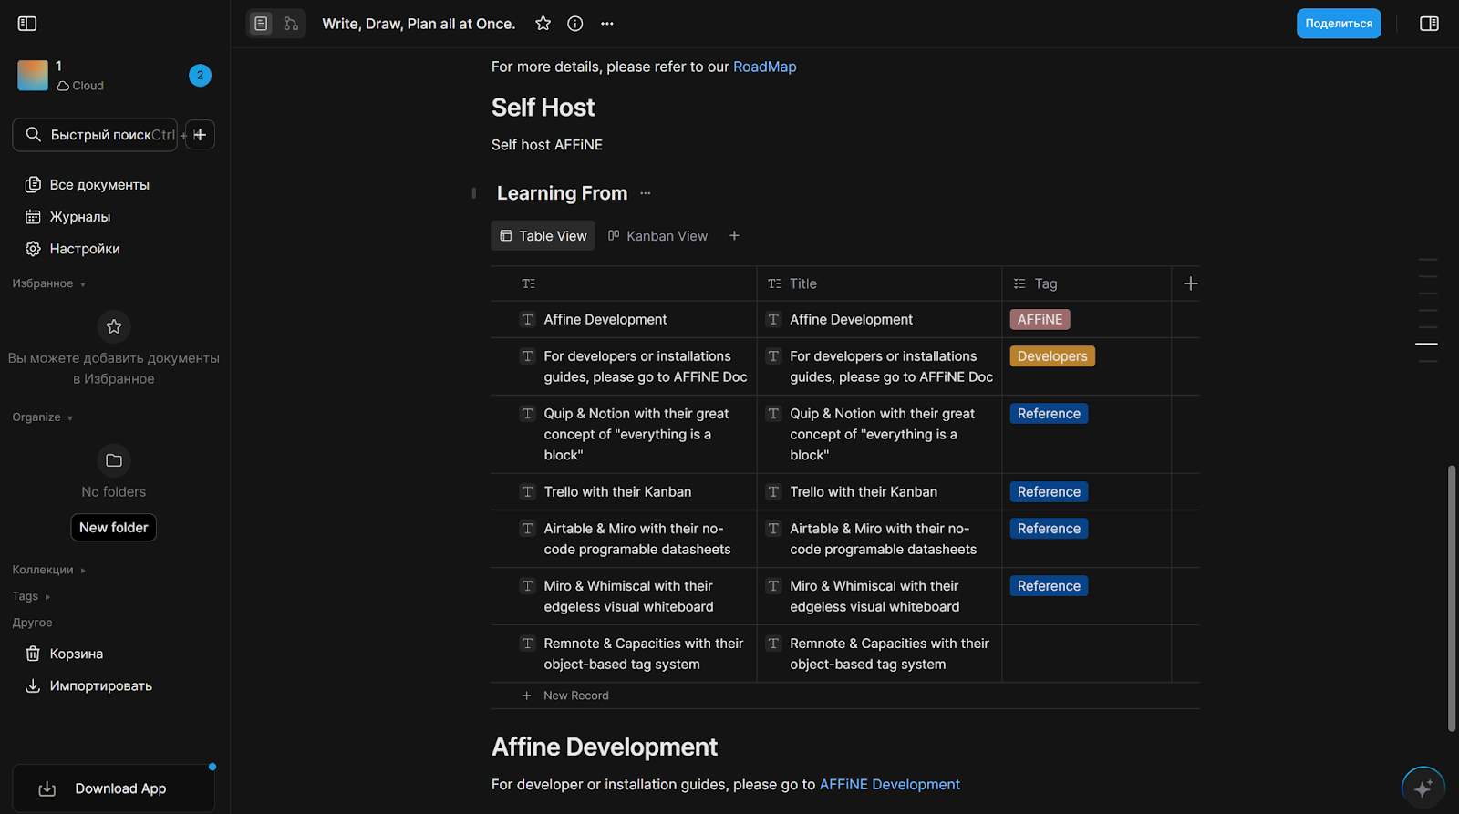
Task: Collapse the Organize section
Action: (x=43, y=417)
